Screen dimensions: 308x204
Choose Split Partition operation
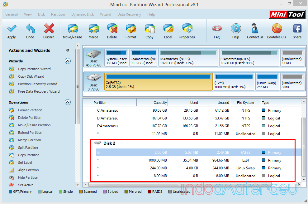28,148
